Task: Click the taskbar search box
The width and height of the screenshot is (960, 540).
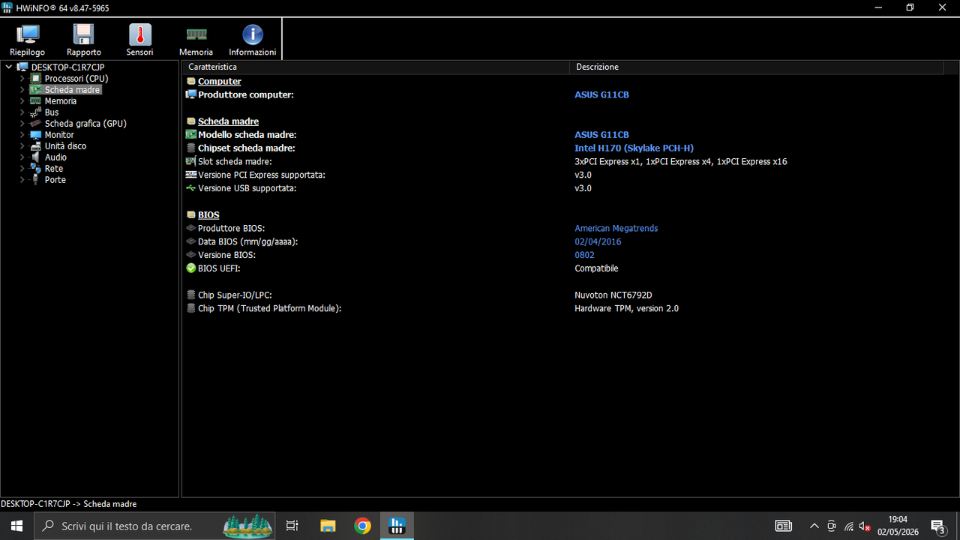Action: click(156, 526)
